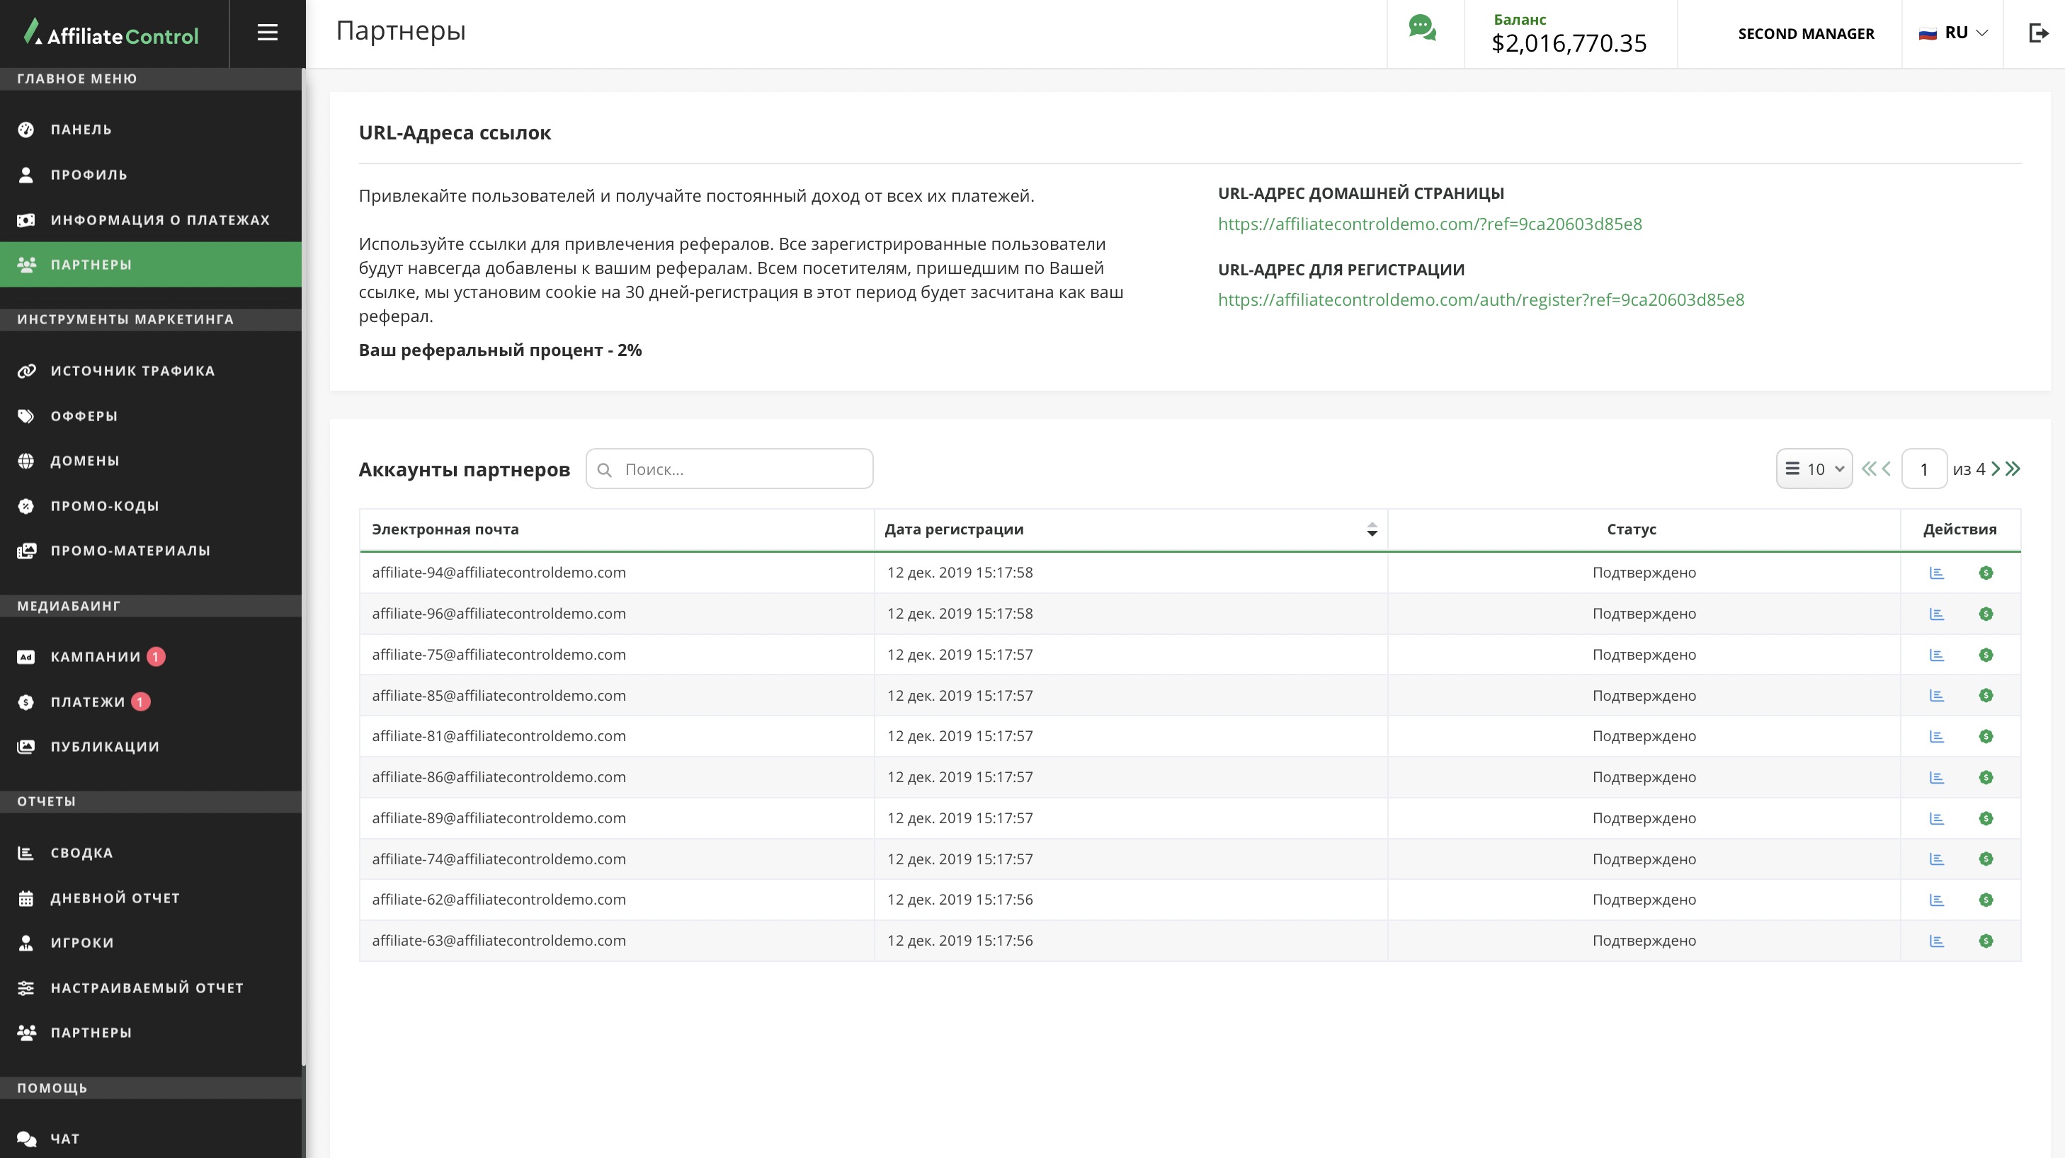Image resolution: width=2065 pixels, height=1158 pixels.
Task: Click the hamburger menu icon
Action: [267, 33]
